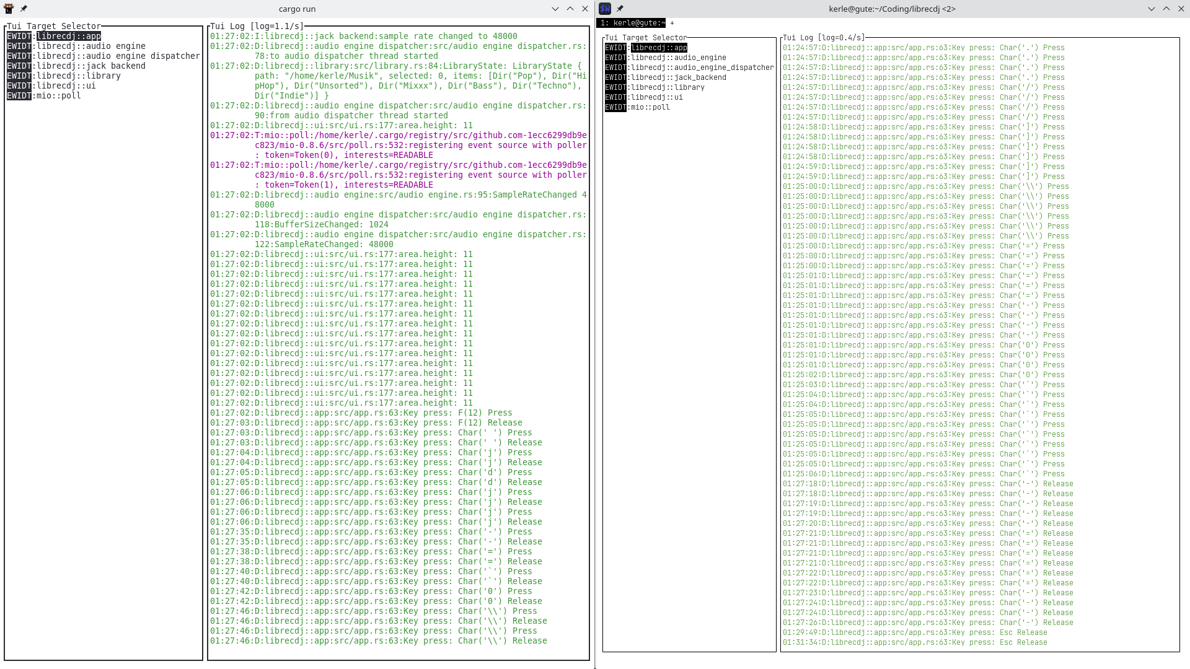Maximize the cargo run window via the up chevron
This screenshot has width=1190, height=669.
pyautogui.click(x=569, y=9)
